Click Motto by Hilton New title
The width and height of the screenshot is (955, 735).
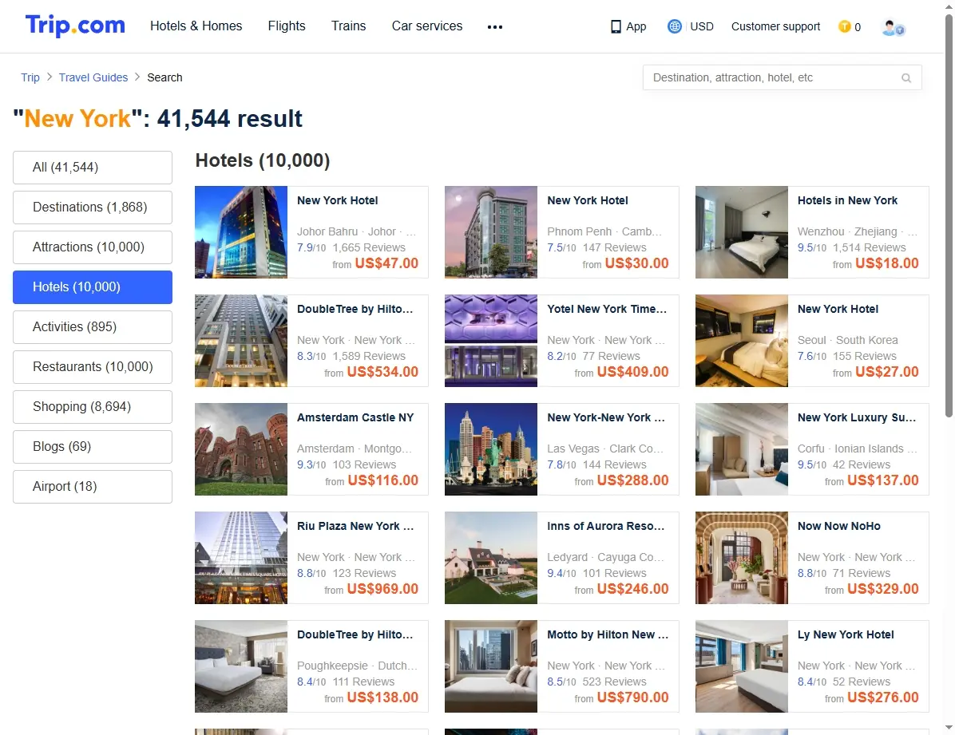click(x=607, y=634)
